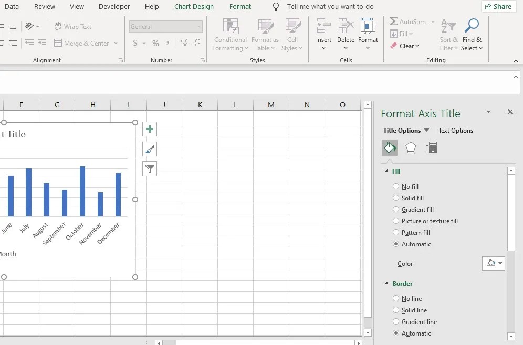Open the Cell Styles gallery
Viewport: 523px width, 345px height.
(292, 34)
